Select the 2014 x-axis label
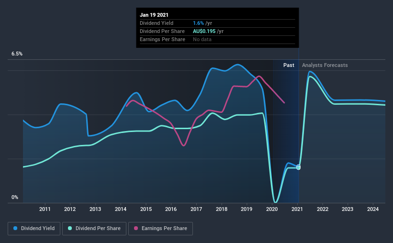The height and width of the screenshot is (243, 393). (x=121, y=209)
